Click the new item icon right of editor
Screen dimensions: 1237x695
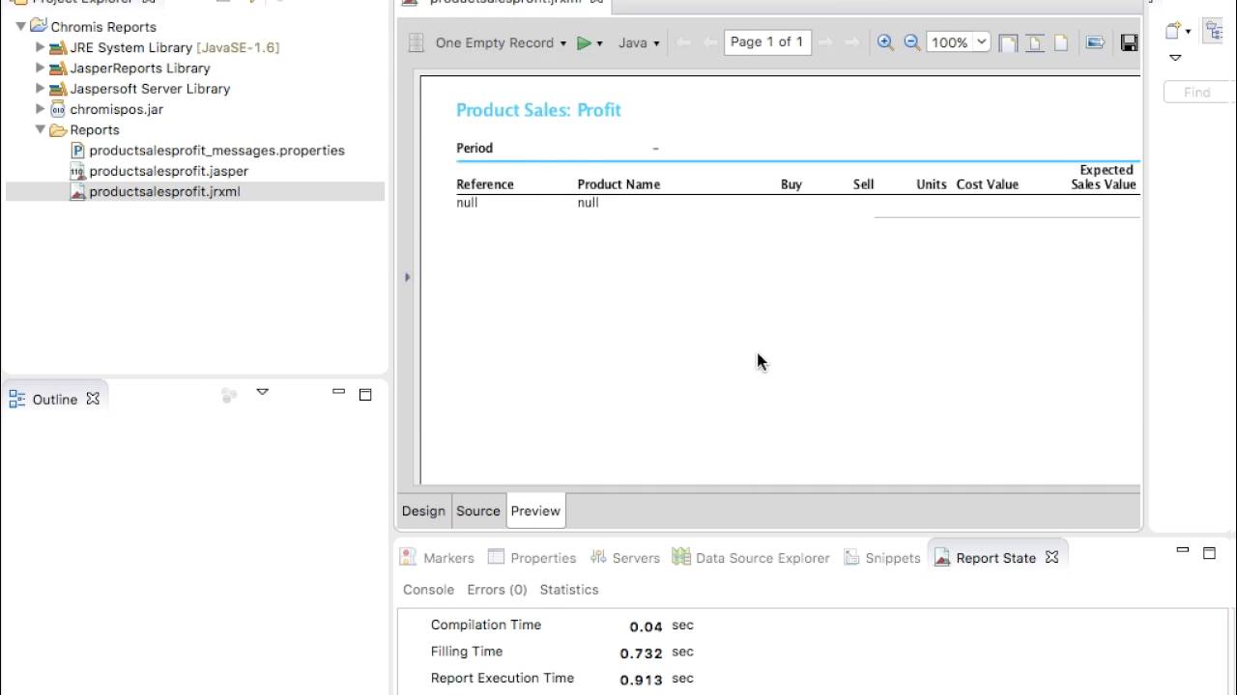[1172, 31]
